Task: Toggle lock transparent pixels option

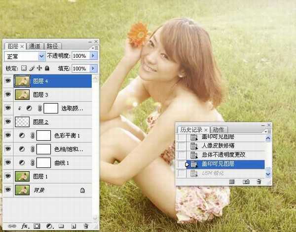Action: coord(23,68)
